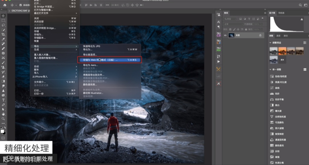Select the Zoom tool
The height and width of the screenshot is (165, 309).
[x=3, y=119]
